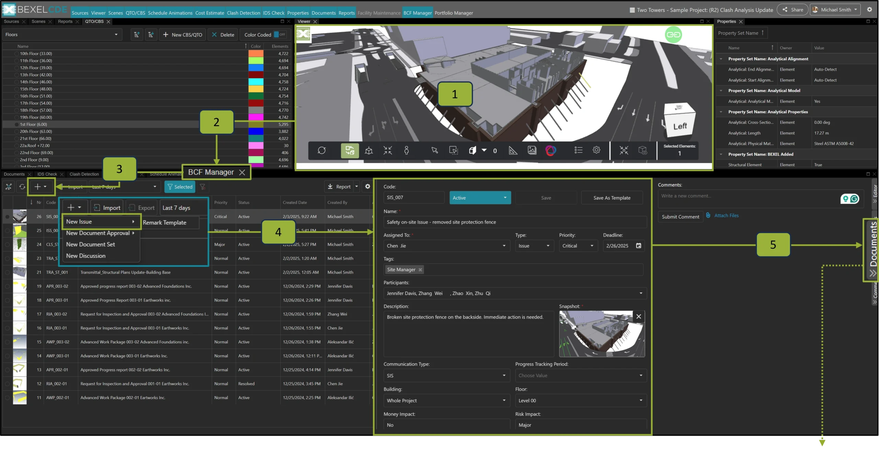Open the Priority Critical dropdown
Screen dimensions: 879x453
click(578, 246)
